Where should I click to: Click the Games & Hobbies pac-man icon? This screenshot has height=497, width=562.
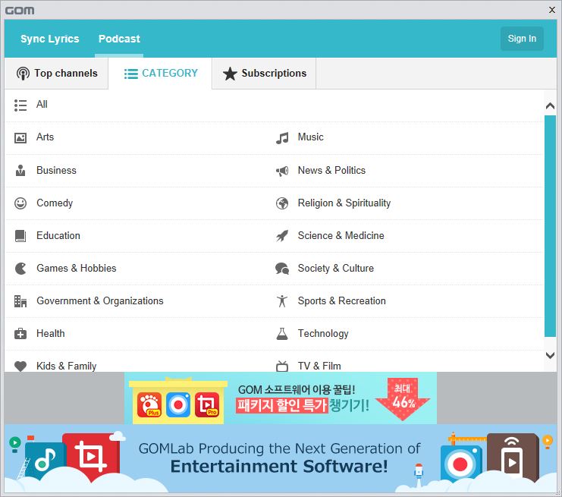coord(20,269)
